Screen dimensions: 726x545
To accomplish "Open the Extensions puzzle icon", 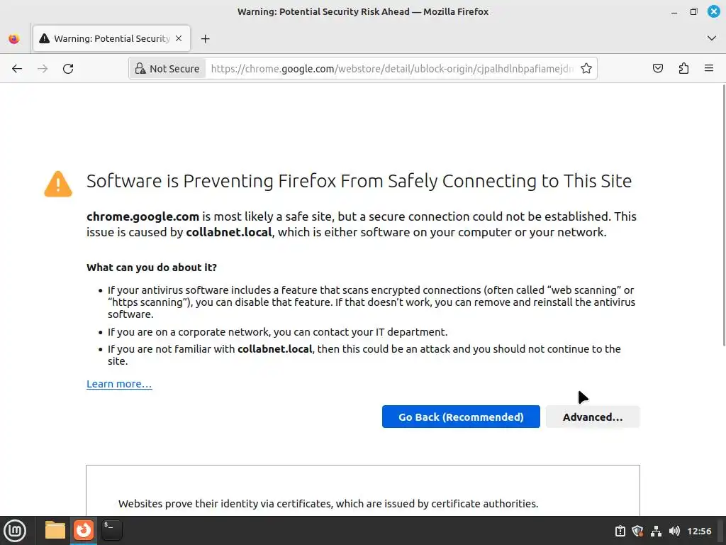I will (683, 69).
